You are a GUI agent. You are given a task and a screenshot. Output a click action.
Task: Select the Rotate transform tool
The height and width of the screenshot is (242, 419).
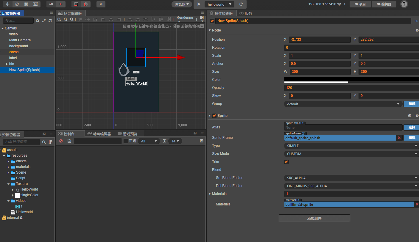coord(17,4)
